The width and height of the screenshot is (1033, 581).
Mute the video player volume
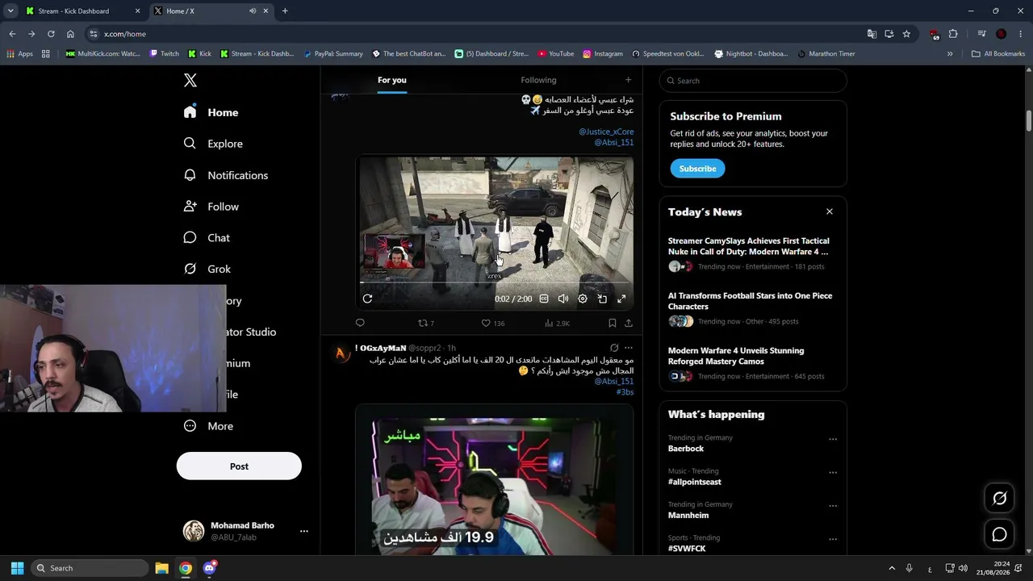[x=563, y=299]
